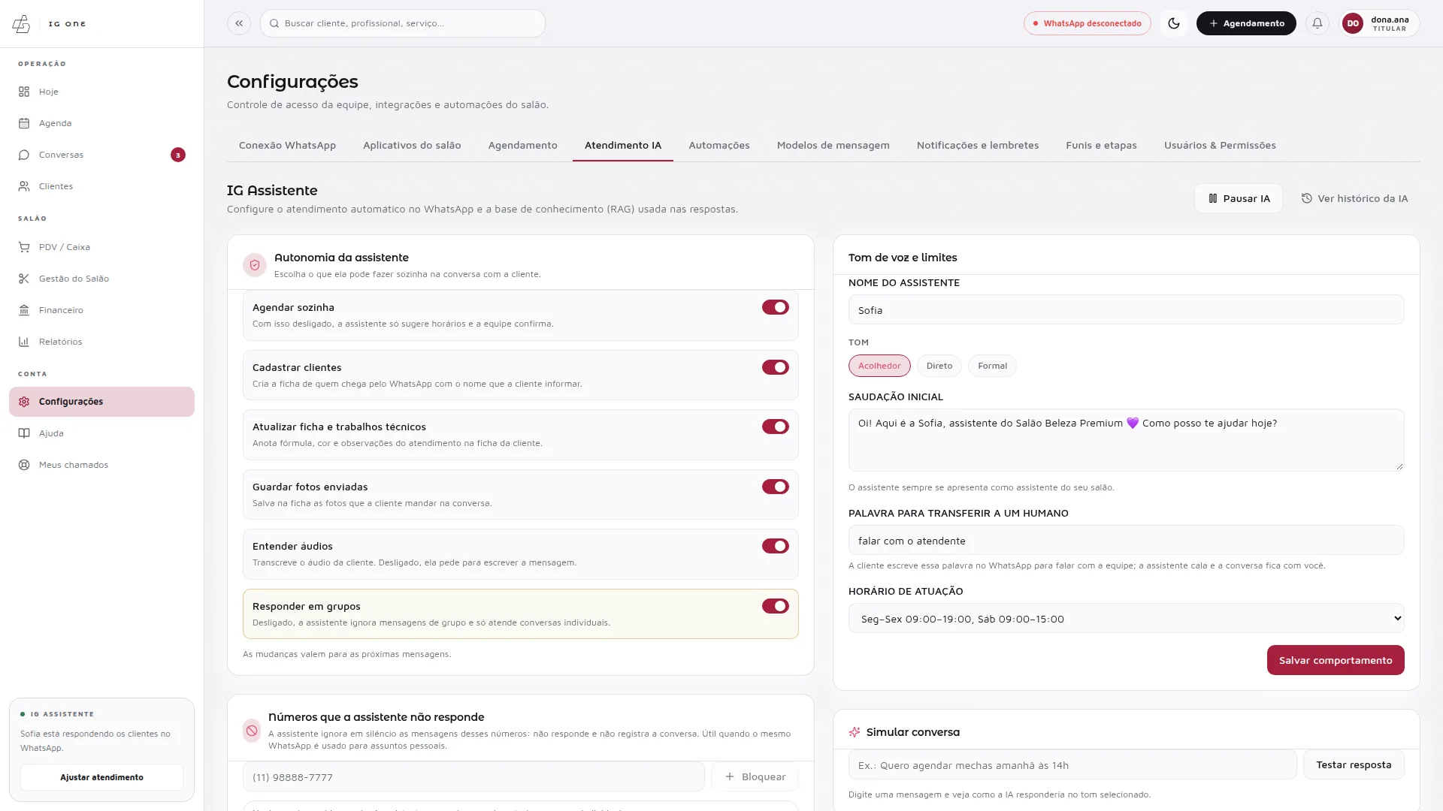The height and width of the screenshot is (811, 1443).
Task: Click the Conversas unread badge showing 3
Action: 178,155
